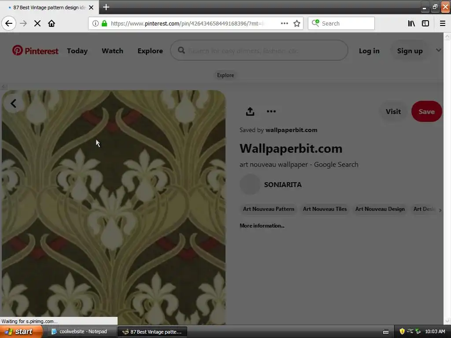The image size is (451, 338).
Task: Click the page scrollbar up arrow
Action: coord(447,37)
